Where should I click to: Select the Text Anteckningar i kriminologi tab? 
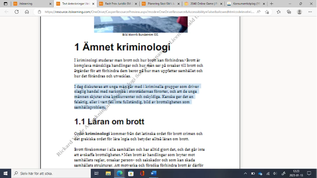coord(75,3)
